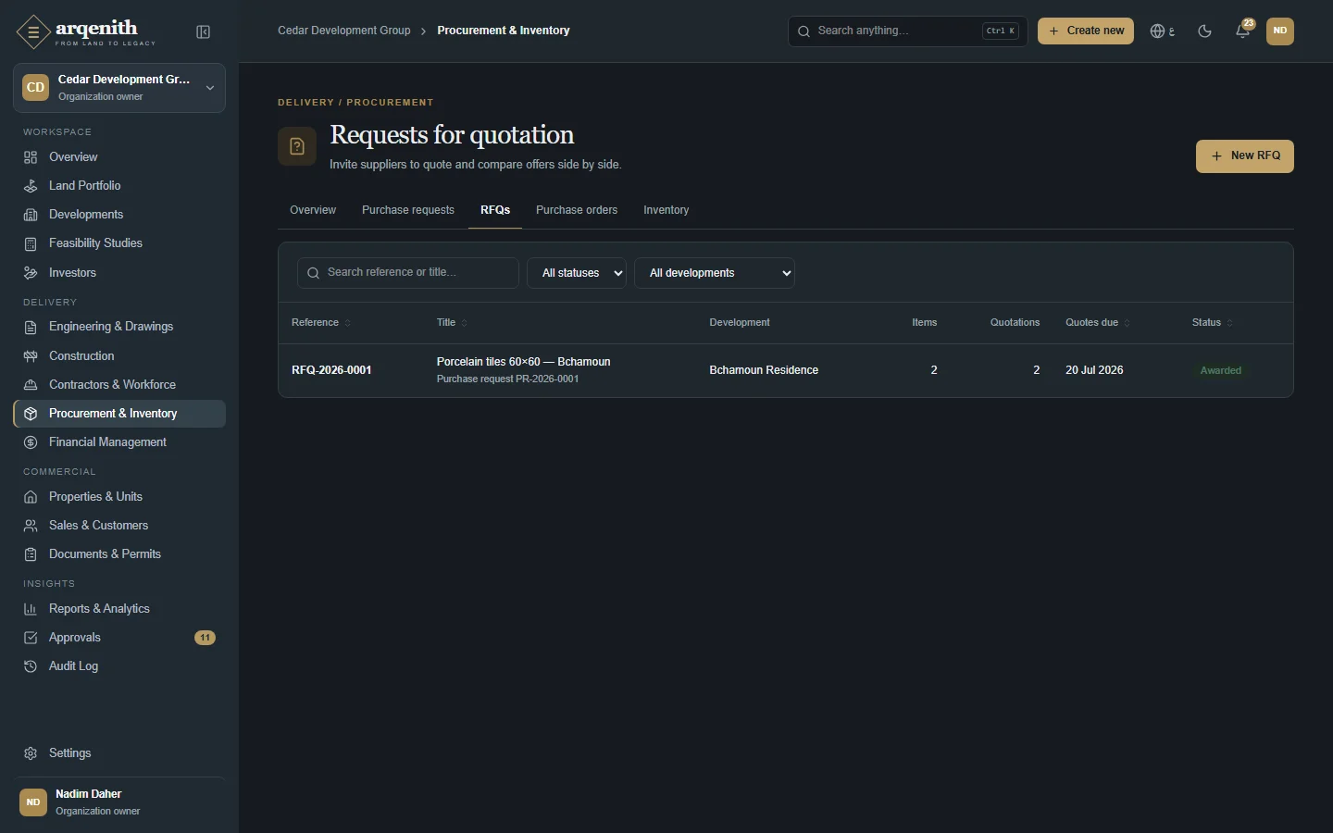Open Documents & Permits
Viewport: 1333px width, 833px height.
pos(119,553)
